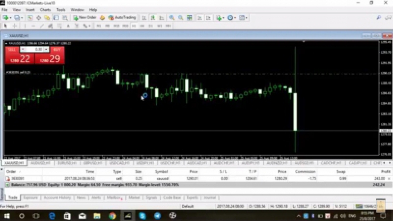Open Google Chrome from the taskbar

click(112, 216)
